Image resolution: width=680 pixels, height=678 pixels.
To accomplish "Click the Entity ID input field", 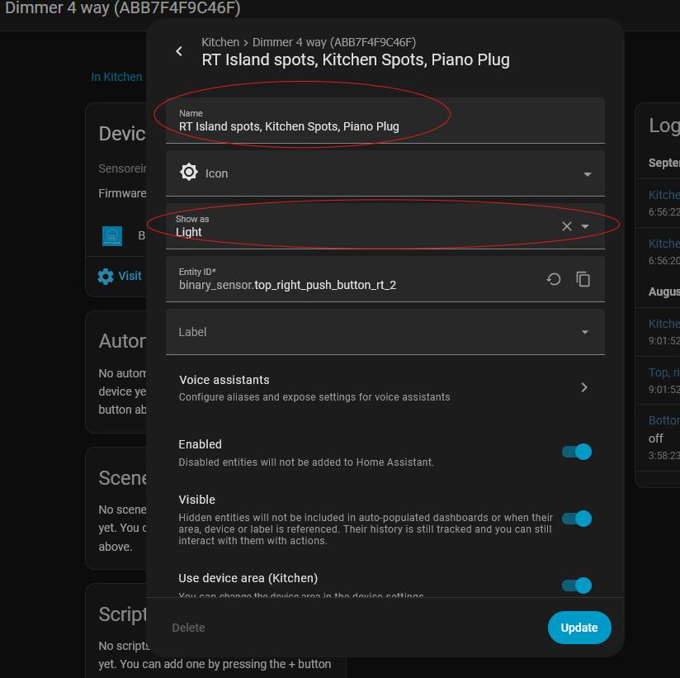I will [x=355, y=286].
